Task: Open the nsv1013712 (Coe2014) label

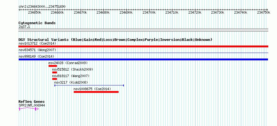Action: tap(37, 43)
